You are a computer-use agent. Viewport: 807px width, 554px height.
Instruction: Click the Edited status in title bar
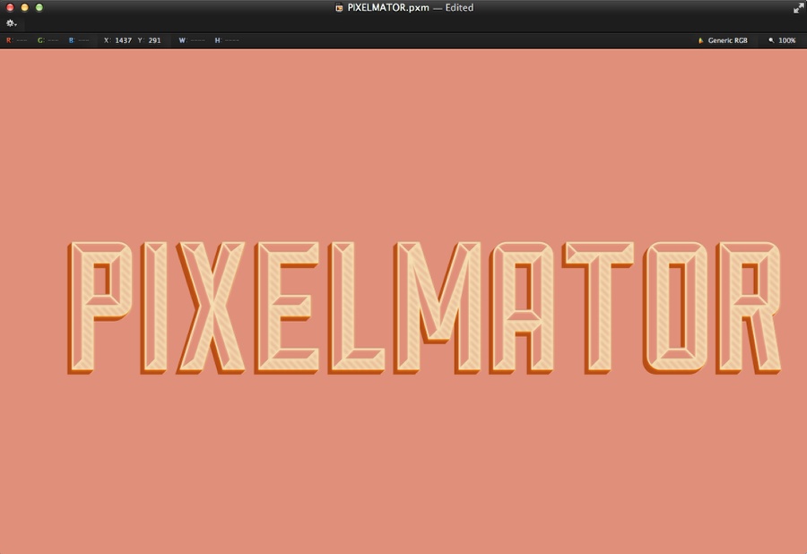pyautogui.click(x=459, y=8)
